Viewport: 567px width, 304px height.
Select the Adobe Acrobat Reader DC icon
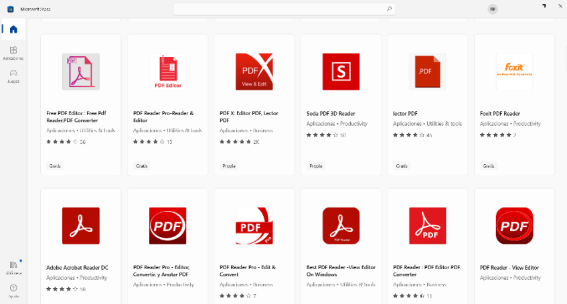point(80,226)
